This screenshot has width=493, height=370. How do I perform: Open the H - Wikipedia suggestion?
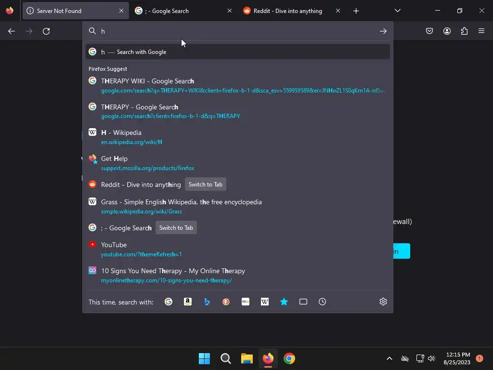(x=238, y=137)
